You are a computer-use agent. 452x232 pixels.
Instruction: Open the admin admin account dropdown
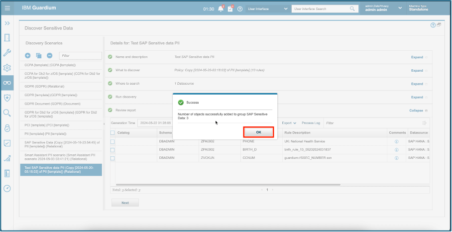point(383,8)
